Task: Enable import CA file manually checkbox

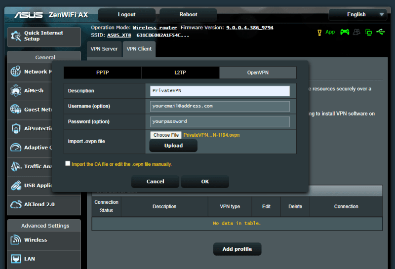Action: [68, 163]
